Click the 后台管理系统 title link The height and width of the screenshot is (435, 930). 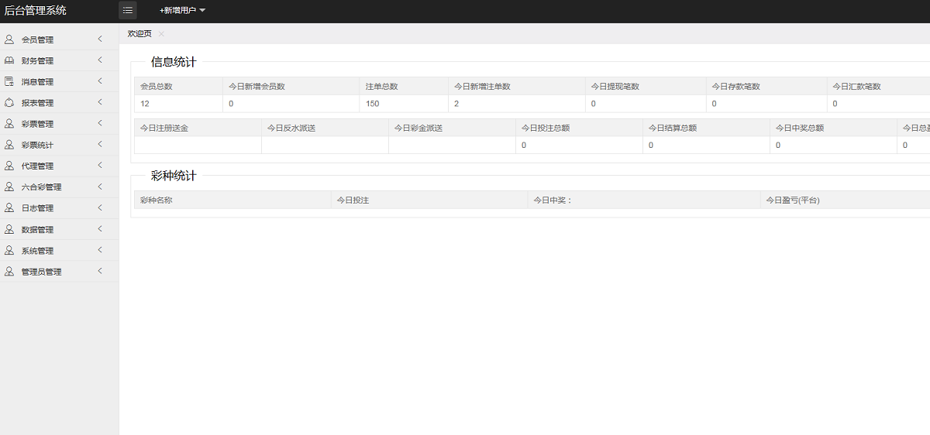click(36, 11)
